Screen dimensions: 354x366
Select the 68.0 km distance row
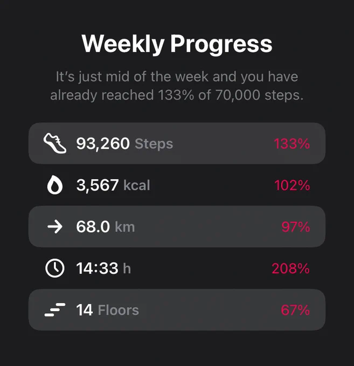pyautogui.click(x=177, y=227)
